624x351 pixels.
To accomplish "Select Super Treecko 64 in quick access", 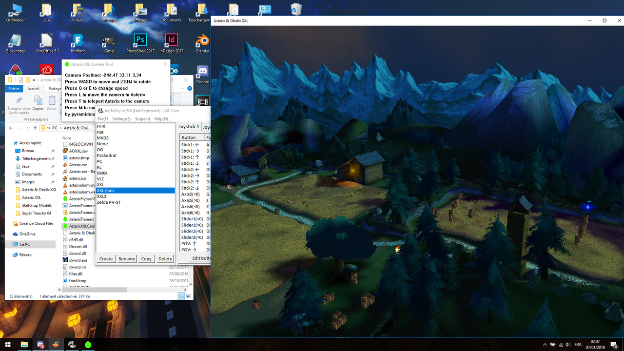I will tap(36, 213).
